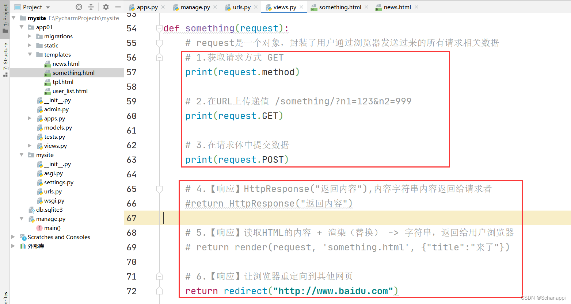Close the apps.py editor tab
This screenshot has height=304, width=571.
tap(163, 7)
